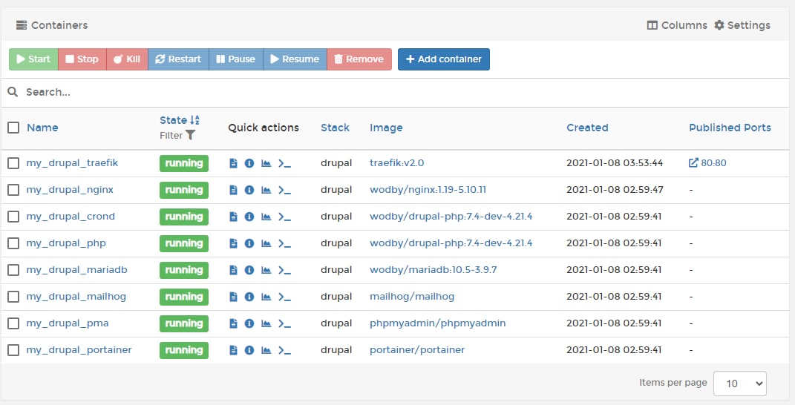Click the State filter funnel icon
The height and width of the screenshot is (405, 795).
point(190,135)
